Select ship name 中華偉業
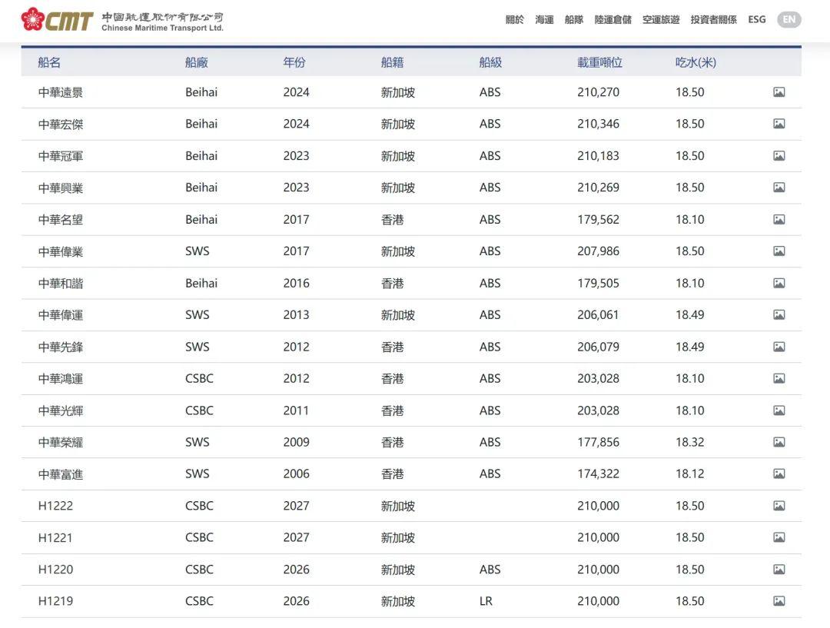The width and height of the screenshot is (830, 628). pos(61,251)
